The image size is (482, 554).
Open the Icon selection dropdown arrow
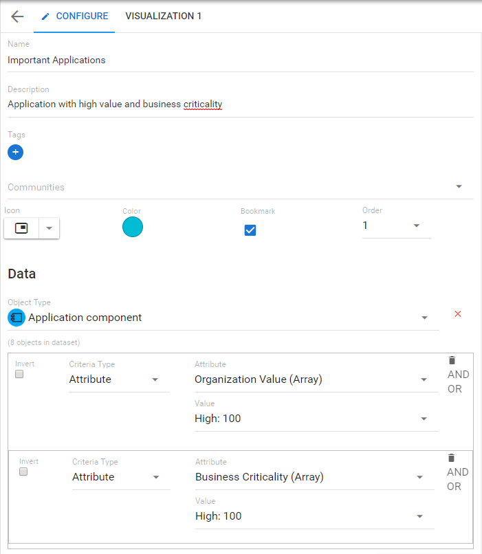49,228
